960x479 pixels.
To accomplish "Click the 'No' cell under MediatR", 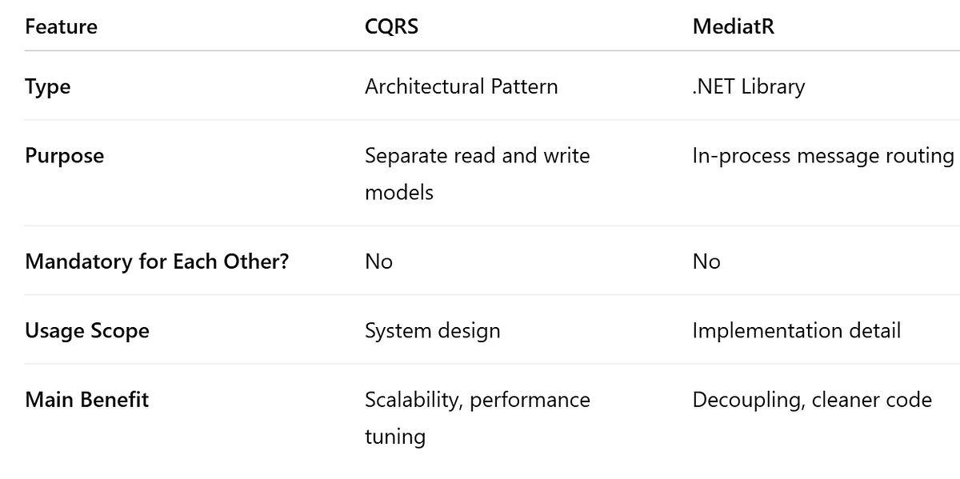I will pyautogui.click(x=706, y=261).
